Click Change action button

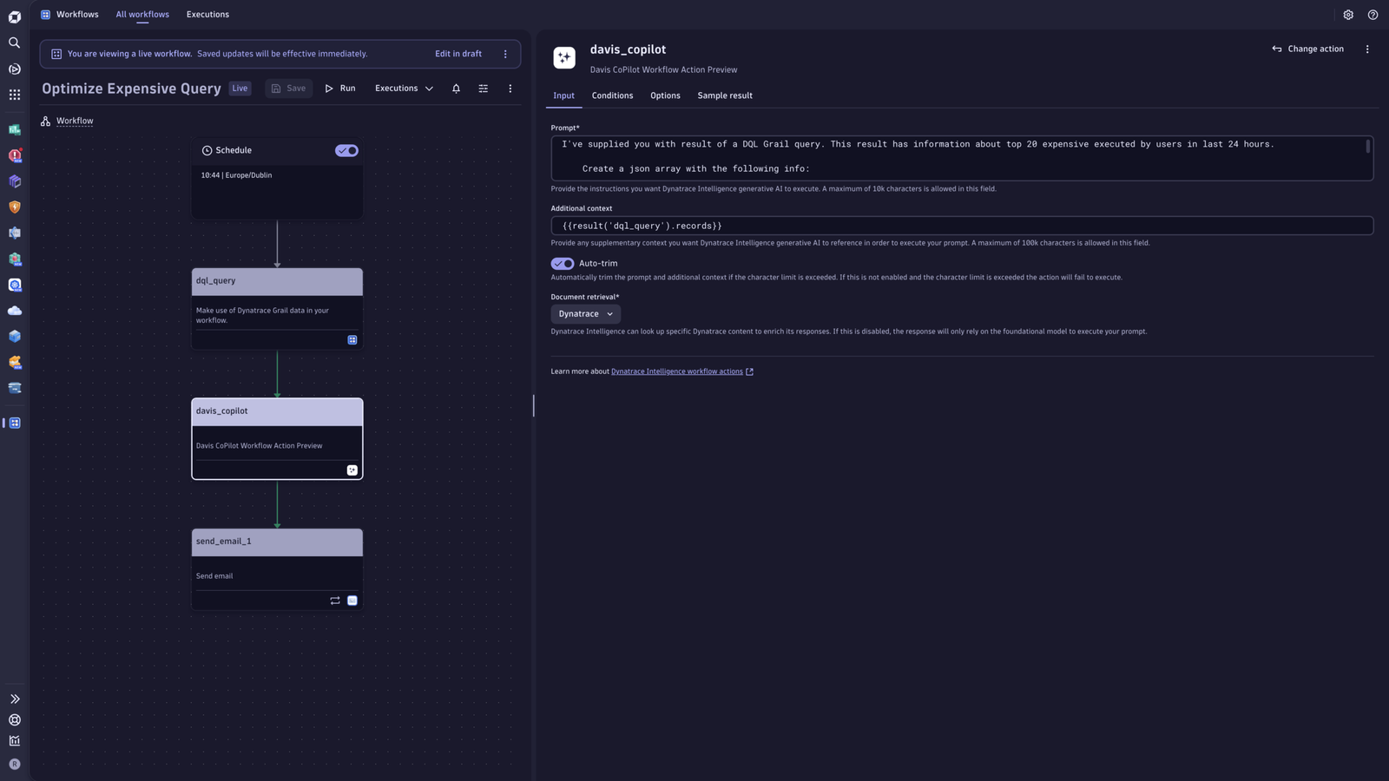tap(1308, 49)
